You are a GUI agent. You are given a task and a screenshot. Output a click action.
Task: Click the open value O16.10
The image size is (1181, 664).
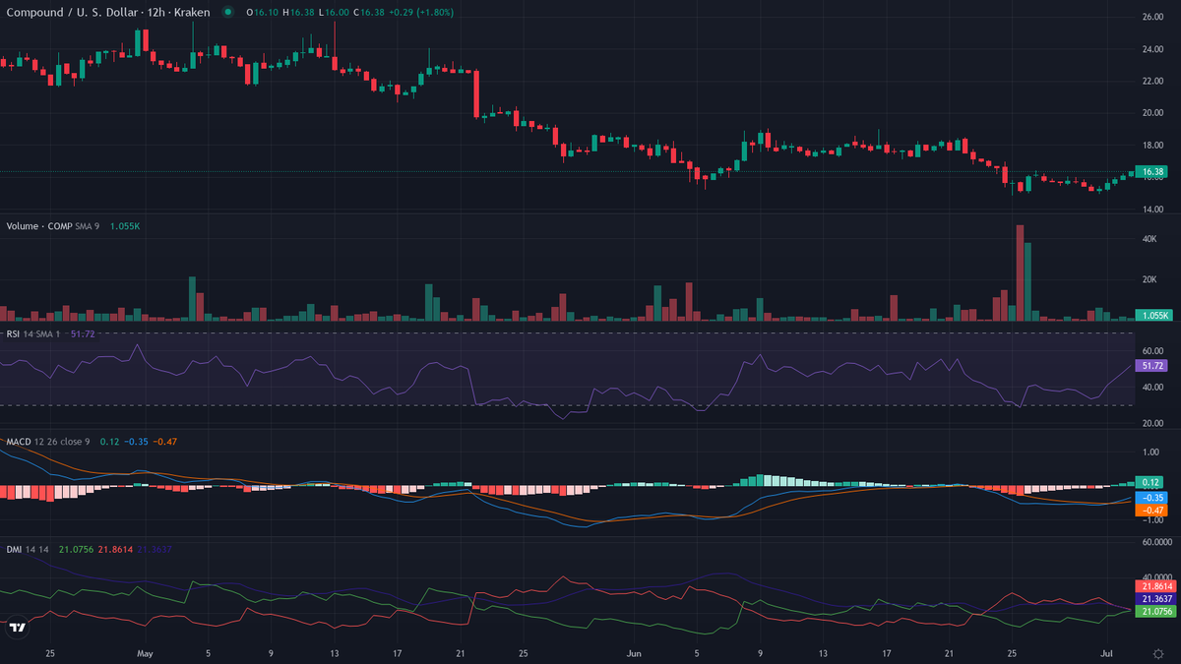(x=261, y=13)
